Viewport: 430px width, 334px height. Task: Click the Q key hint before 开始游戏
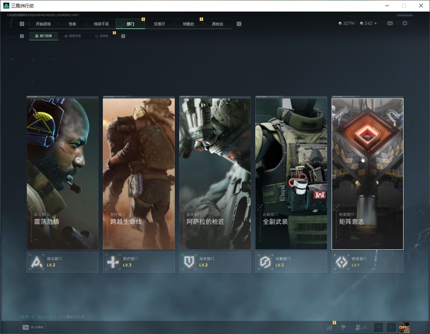tap(22, 24)
